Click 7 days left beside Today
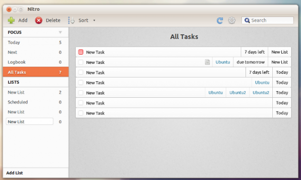301x180 pixels. pos(259,72)
